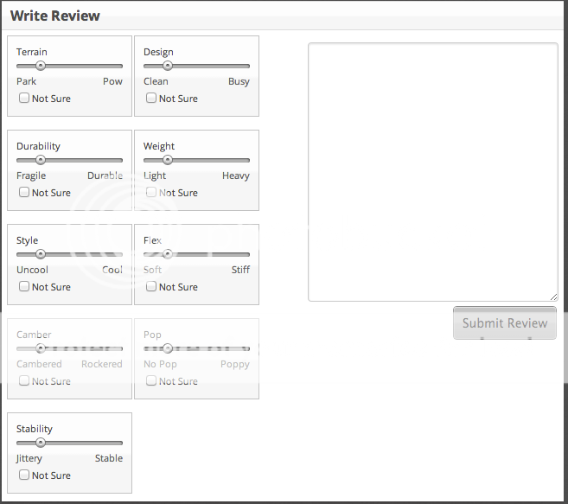Select Not Sure checkbox under Flex
Viewport: 568px width, 504px height.
(x=151, y=287)
